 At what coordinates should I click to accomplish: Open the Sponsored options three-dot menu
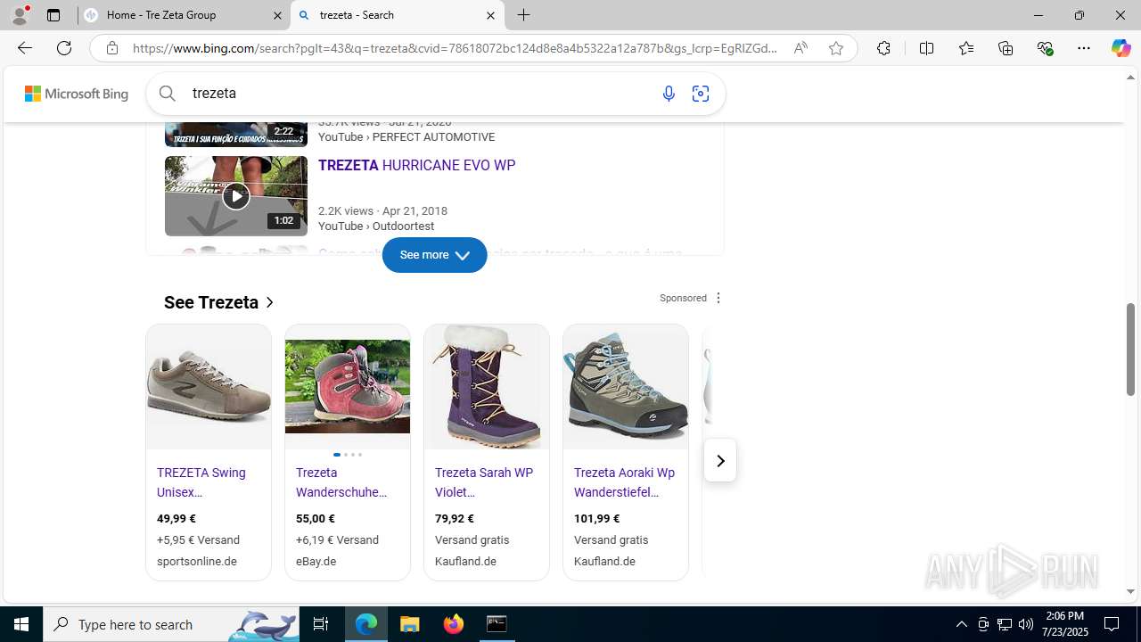click(718, 298)
